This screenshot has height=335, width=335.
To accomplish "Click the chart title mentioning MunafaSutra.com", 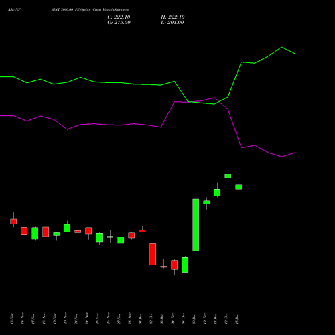I will pos(90,10).
